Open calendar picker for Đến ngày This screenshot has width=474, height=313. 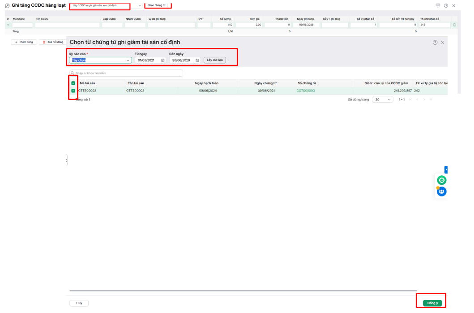tap(197, 60)
